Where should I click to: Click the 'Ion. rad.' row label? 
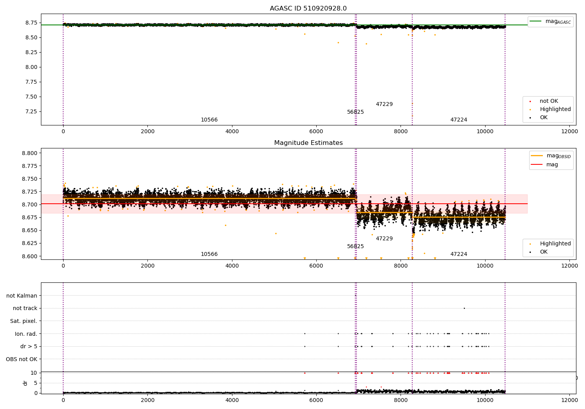pyautogui.click(x=26, y=334)
